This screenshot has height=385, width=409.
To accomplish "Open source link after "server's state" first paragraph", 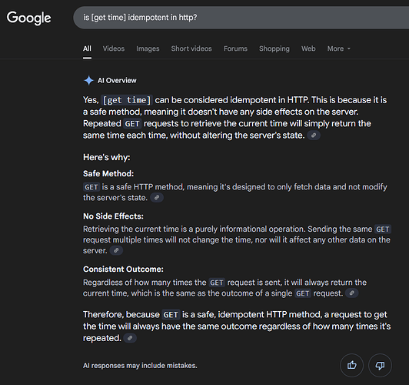I will coord(314,136).
